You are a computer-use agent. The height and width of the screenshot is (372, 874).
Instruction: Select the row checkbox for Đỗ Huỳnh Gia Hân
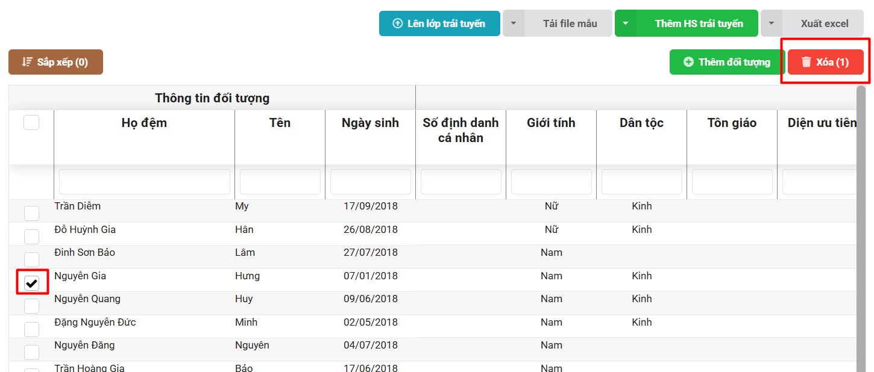[x=31, y=236]
